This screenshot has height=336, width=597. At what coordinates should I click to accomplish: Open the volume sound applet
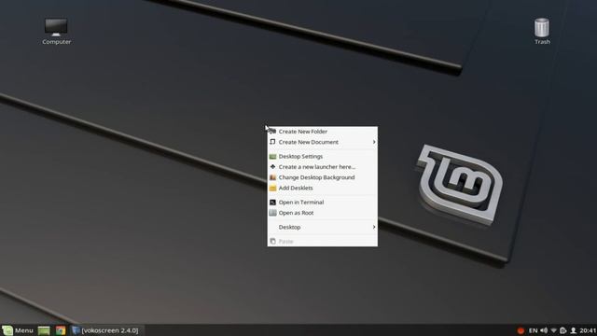click(544, 330)
